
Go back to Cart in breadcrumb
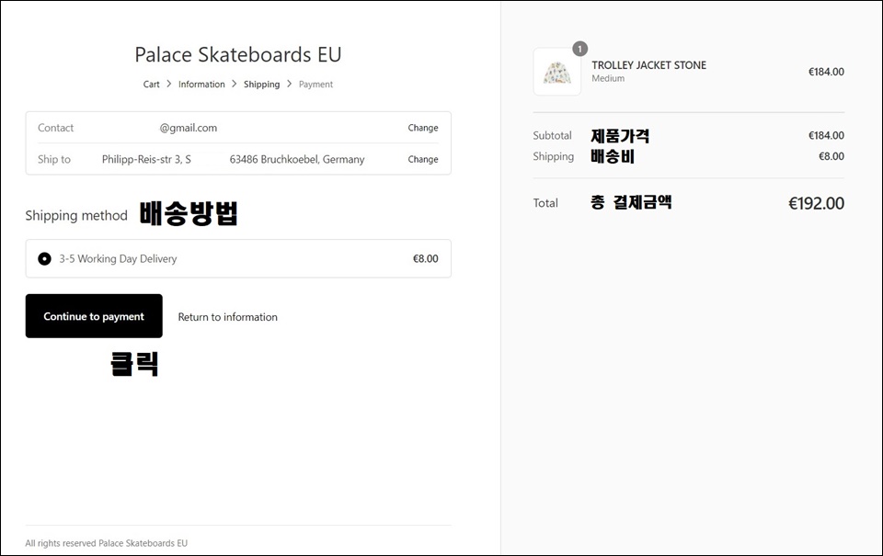[151, 85]
